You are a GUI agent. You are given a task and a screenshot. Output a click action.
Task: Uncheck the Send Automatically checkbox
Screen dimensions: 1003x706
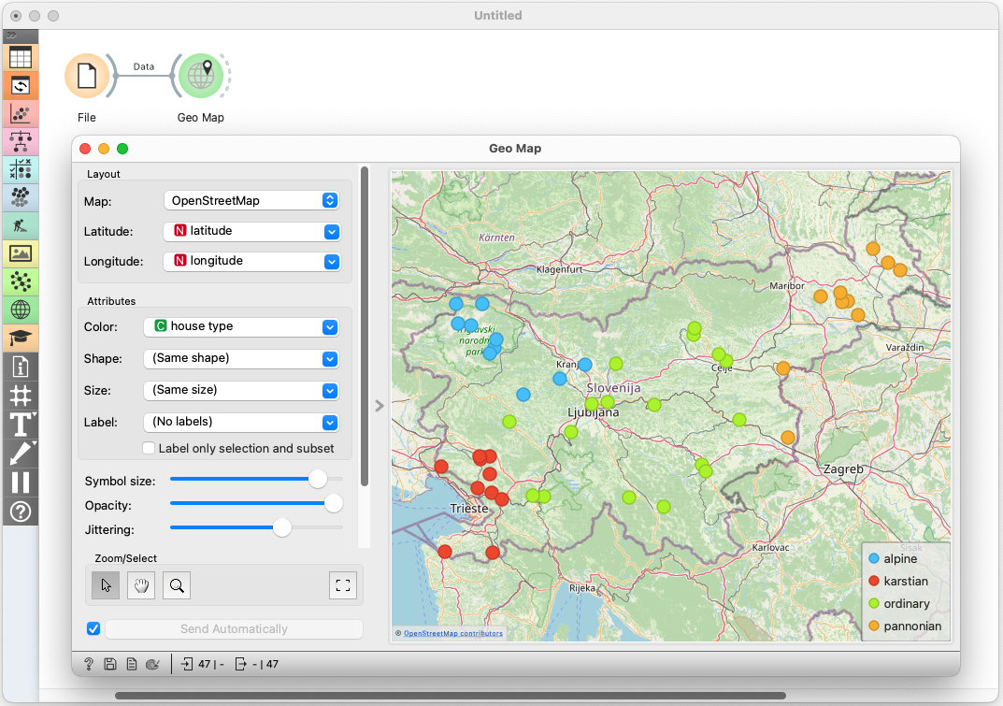point(93,628)
